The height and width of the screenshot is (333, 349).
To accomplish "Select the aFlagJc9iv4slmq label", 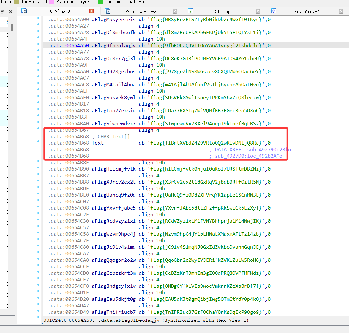I will pos(114,247).
